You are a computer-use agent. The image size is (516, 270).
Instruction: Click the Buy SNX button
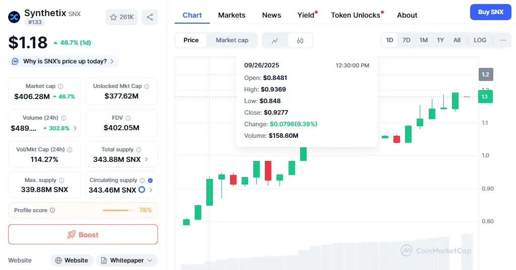tap(490, 12)
